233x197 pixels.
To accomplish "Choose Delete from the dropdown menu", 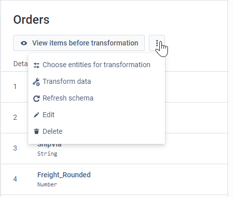I will (96, 131).
